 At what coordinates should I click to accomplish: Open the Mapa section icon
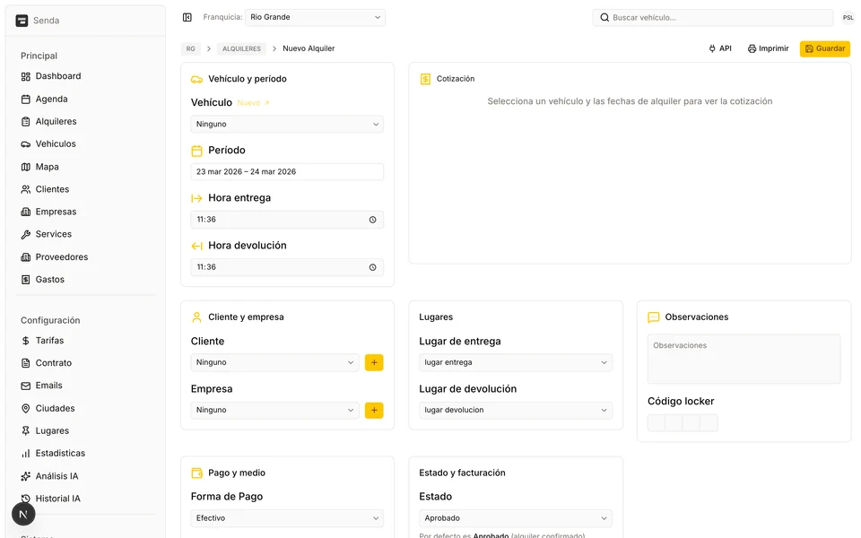coord(26,167)
